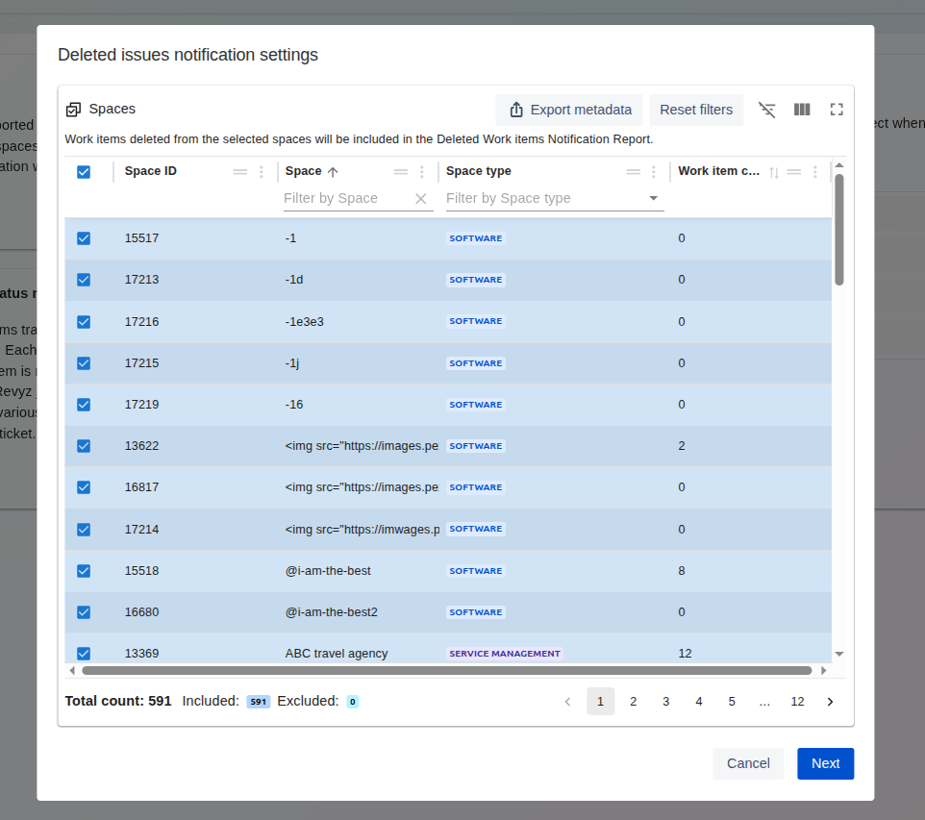Click the clear filters icon in toolbar

(x=766, y=110)
